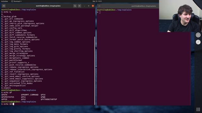Click the "$PS2" completion entry
Image resolution: width=202 pixels, height=113 pixels.
click(x=23, y=100)
